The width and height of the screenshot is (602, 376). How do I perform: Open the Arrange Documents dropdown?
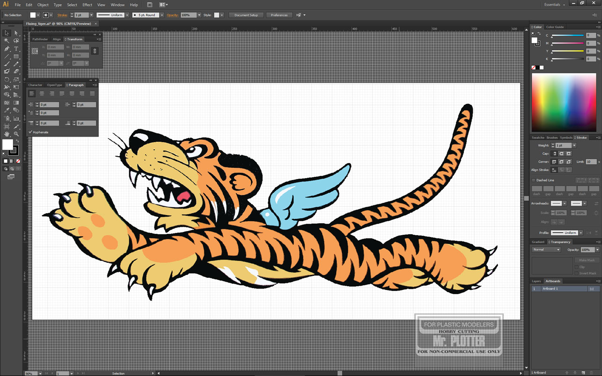163,5
